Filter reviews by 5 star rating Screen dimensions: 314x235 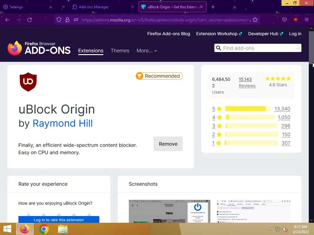pyautogui.click(x=217, y=109)
